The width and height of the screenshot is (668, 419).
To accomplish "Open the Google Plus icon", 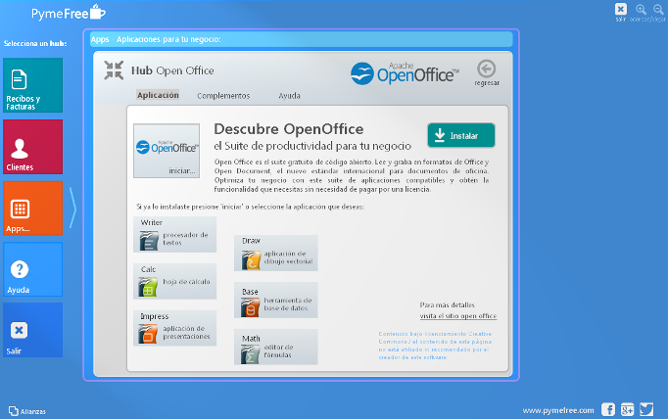I will (626, 409).
